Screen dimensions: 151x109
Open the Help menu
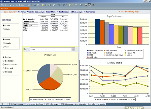(x=29, y=5)
